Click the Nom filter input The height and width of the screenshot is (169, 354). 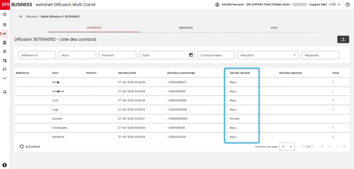coord(77,55)
